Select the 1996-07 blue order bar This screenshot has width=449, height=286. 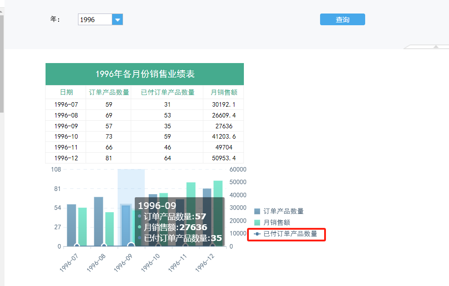(x=72, y=225)
